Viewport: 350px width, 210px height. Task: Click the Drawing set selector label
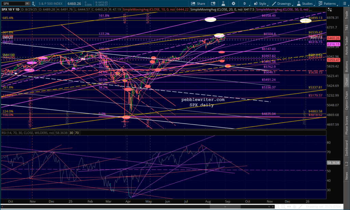(x=322, y=207)
